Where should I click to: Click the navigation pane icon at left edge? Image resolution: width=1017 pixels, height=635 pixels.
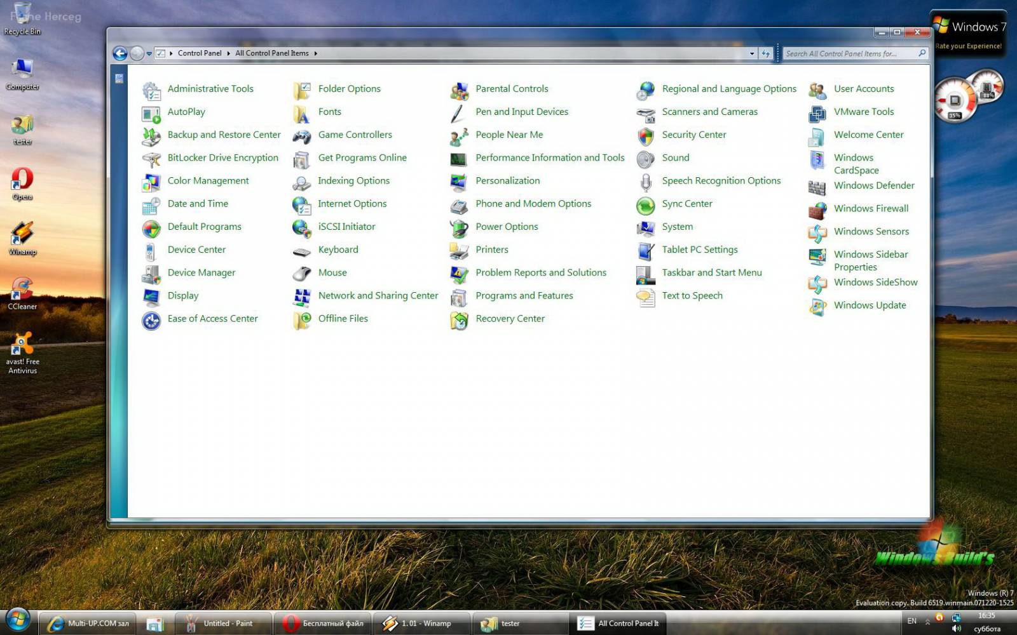pos(119,79)
